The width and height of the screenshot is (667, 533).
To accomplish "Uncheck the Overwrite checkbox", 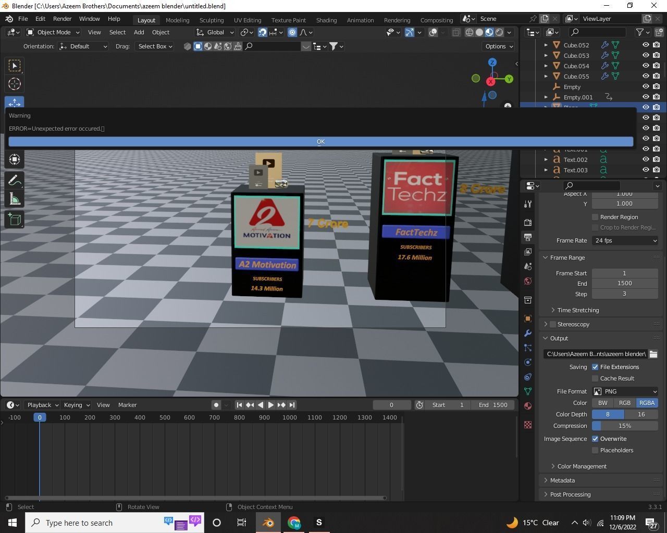I will (595, 439).
